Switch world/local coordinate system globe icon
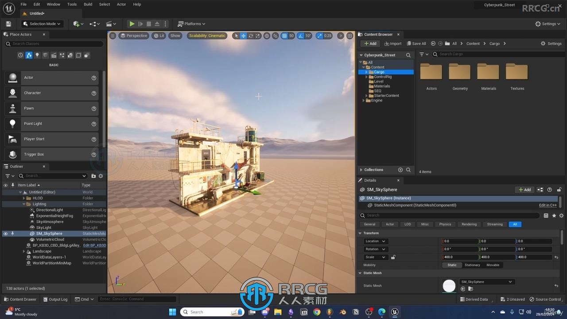 click(267, 36)
